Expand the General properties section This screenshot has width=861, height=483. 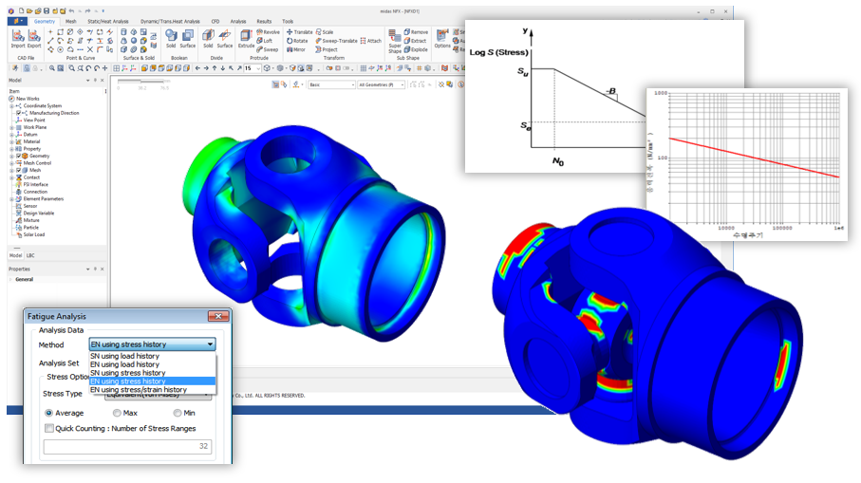pyautogui.click(x=11, y=279)
